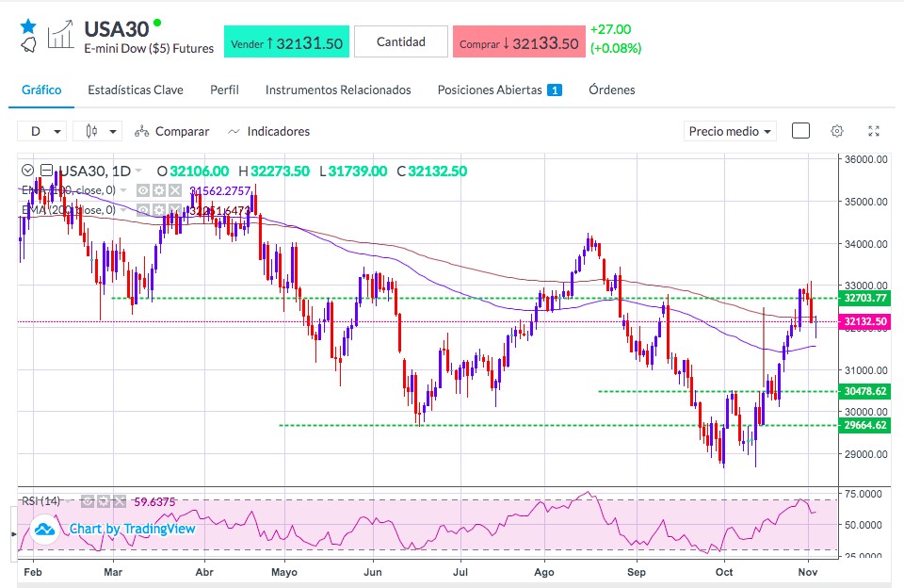Click the +27.00 price change text
The image size is (904, 588).
[610, 29]
